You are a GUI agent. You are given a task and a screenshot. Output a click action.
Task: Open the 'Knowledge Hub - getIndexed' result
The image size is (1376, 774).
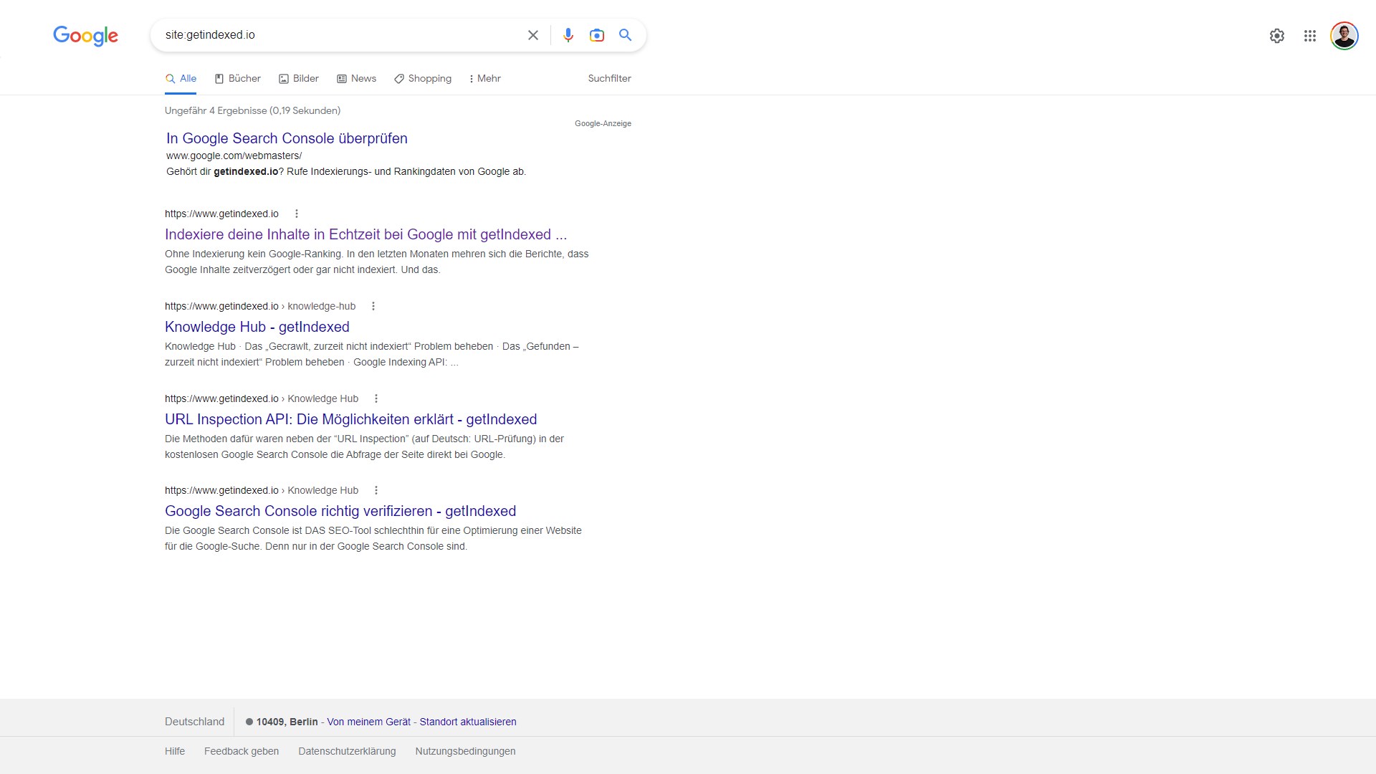257,327
